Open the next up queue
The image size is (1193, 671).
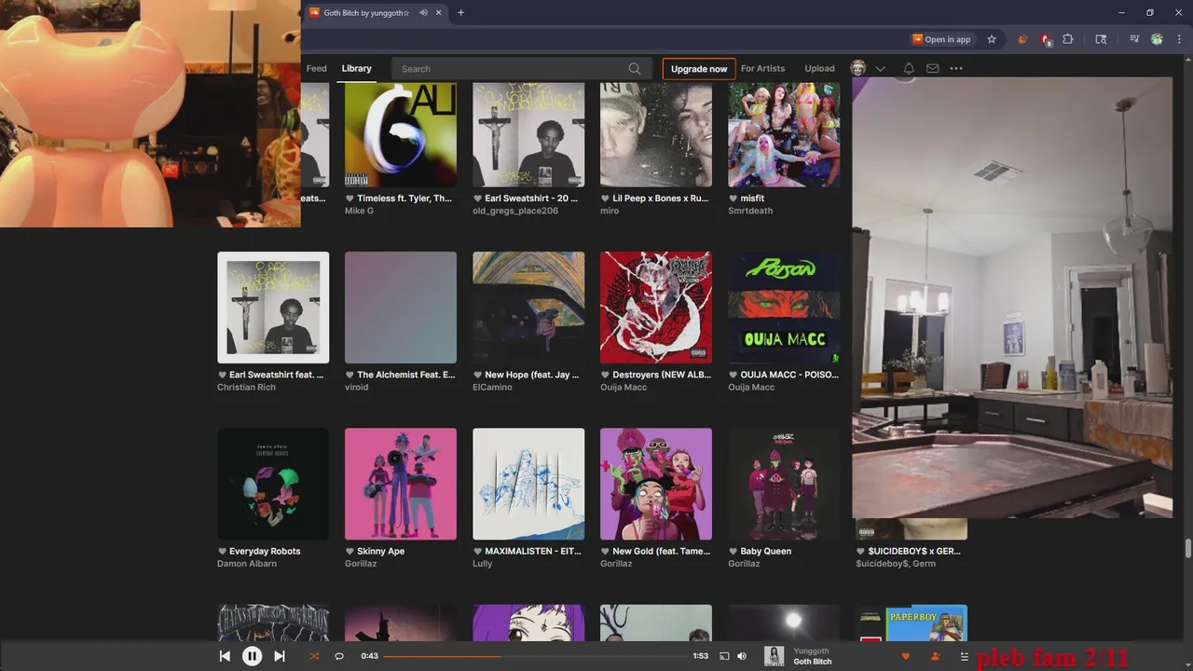965,656
